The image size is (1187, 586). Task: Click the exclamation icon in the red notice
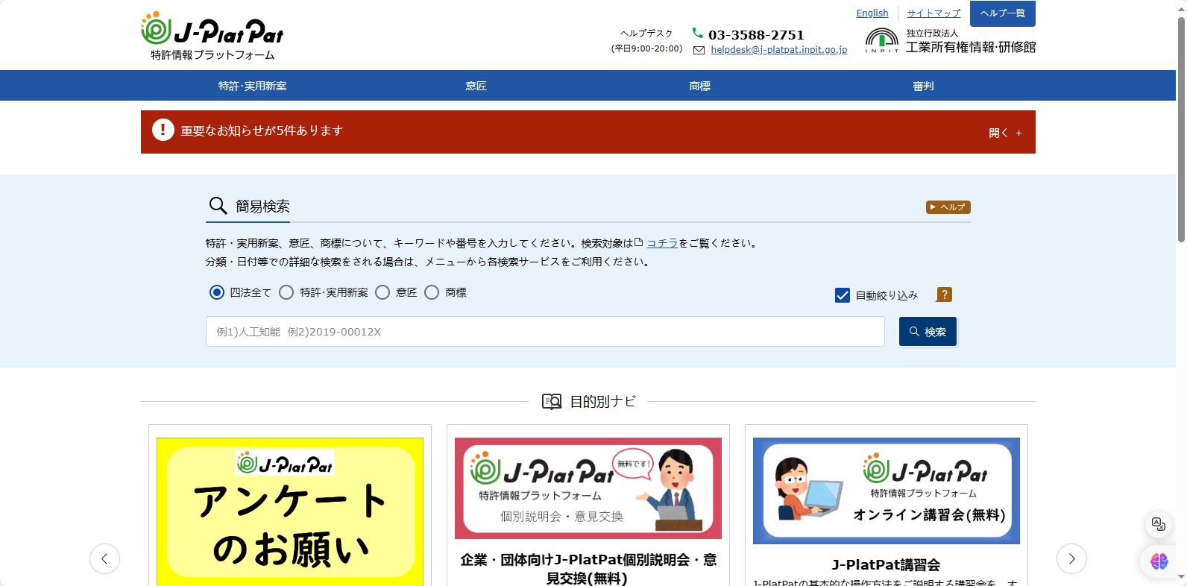(x=163, y=130)
